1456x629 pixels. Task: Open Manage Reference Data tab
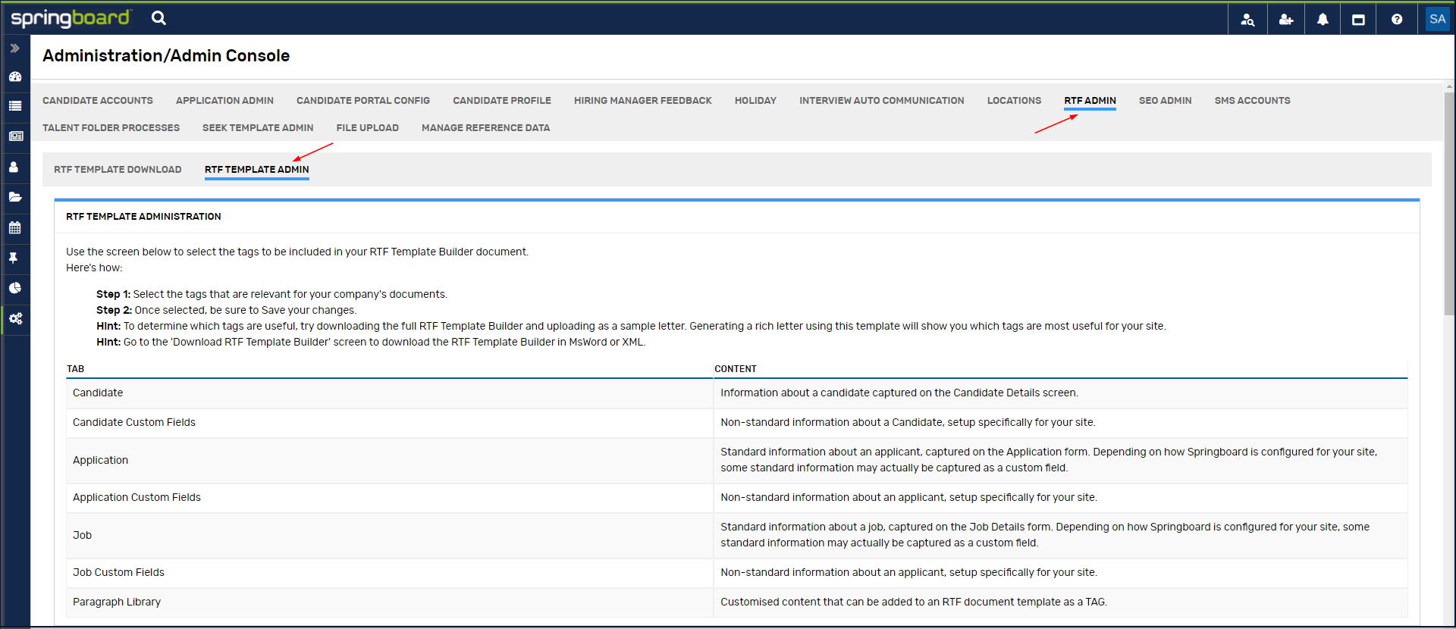[486, 127]
